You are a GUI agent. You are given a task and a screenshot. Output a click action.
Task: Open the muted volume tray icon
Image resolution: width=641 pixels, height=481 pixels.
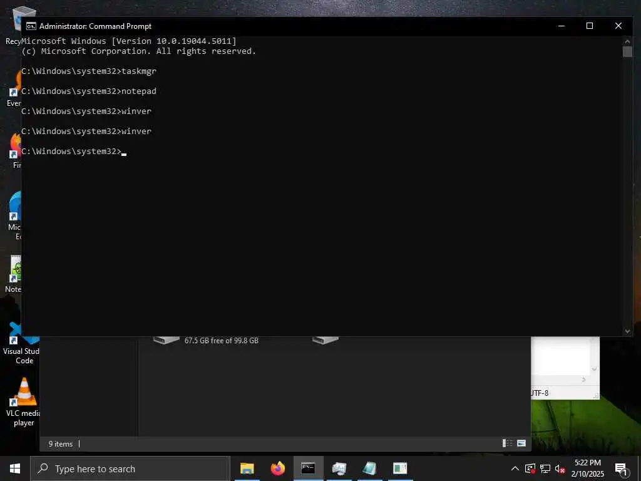(x=560, y=468)
